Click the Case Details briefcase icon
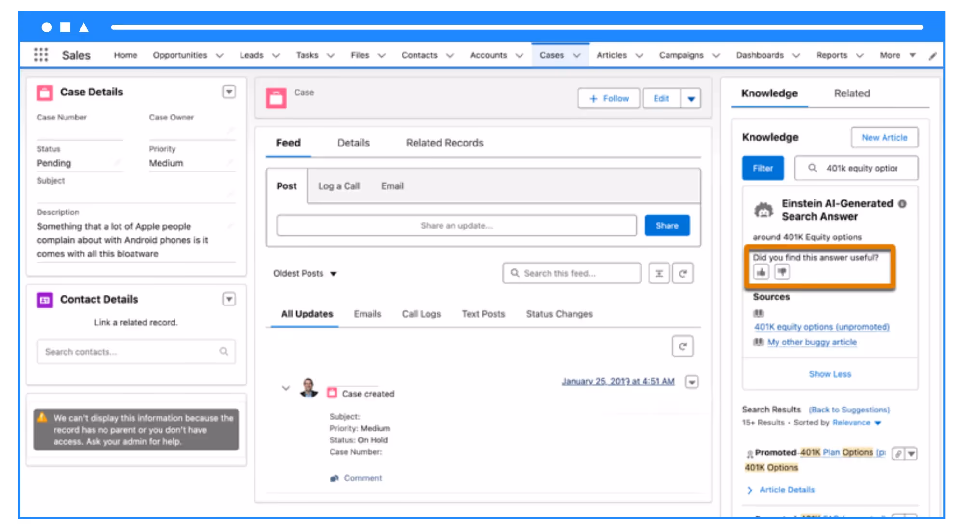Image resolution: width=964 pixels, height=530 pixels. [44, 92]
